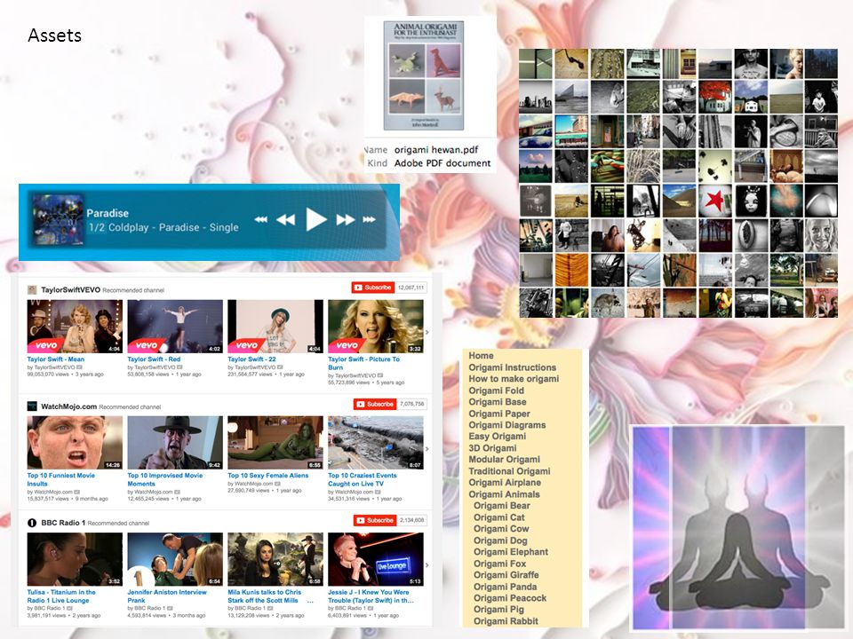This screenshot has width=853, height=639.
Task: Click Taylor Swift - Picture To Burn title
Action: pos(363,363)
